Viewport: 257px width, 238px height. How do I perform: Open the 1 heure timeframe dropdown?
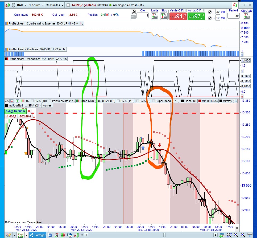pos(36,5)
